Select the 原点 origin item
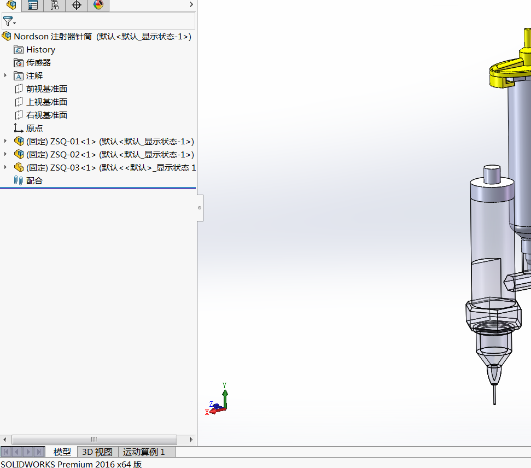531x468 pixels. pos(34,128)
